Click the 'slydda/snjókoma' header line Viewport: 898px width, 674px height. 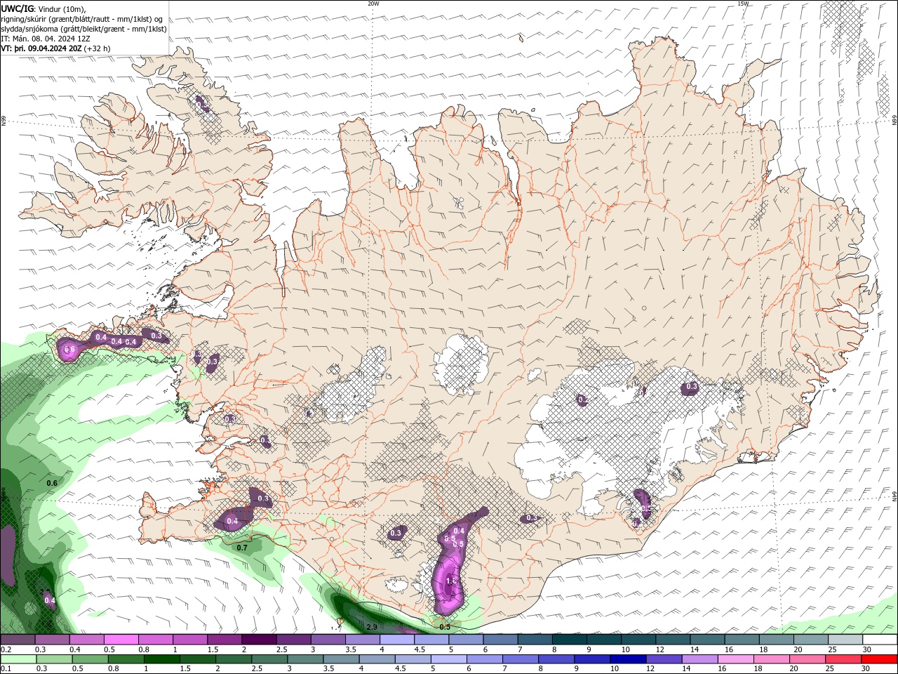click(84, 29)
